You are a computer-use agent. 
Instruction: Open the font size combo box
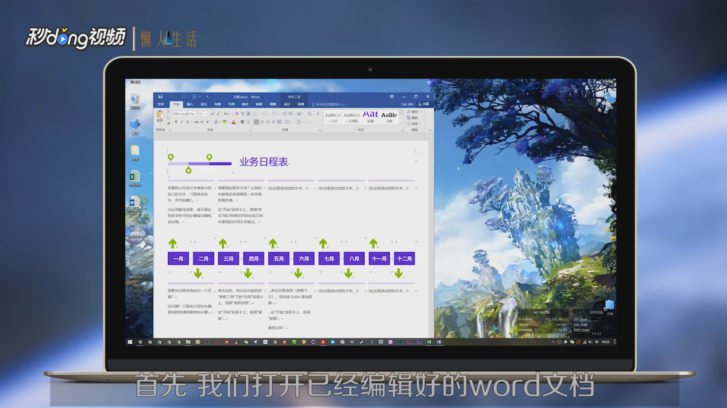[203, 114]
